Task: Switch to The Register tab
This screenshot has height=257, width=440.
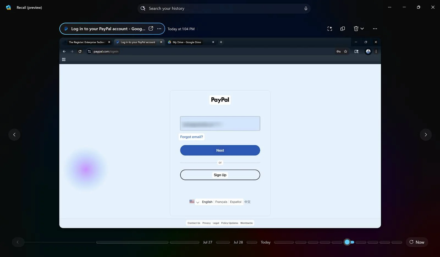Action: 87,42
